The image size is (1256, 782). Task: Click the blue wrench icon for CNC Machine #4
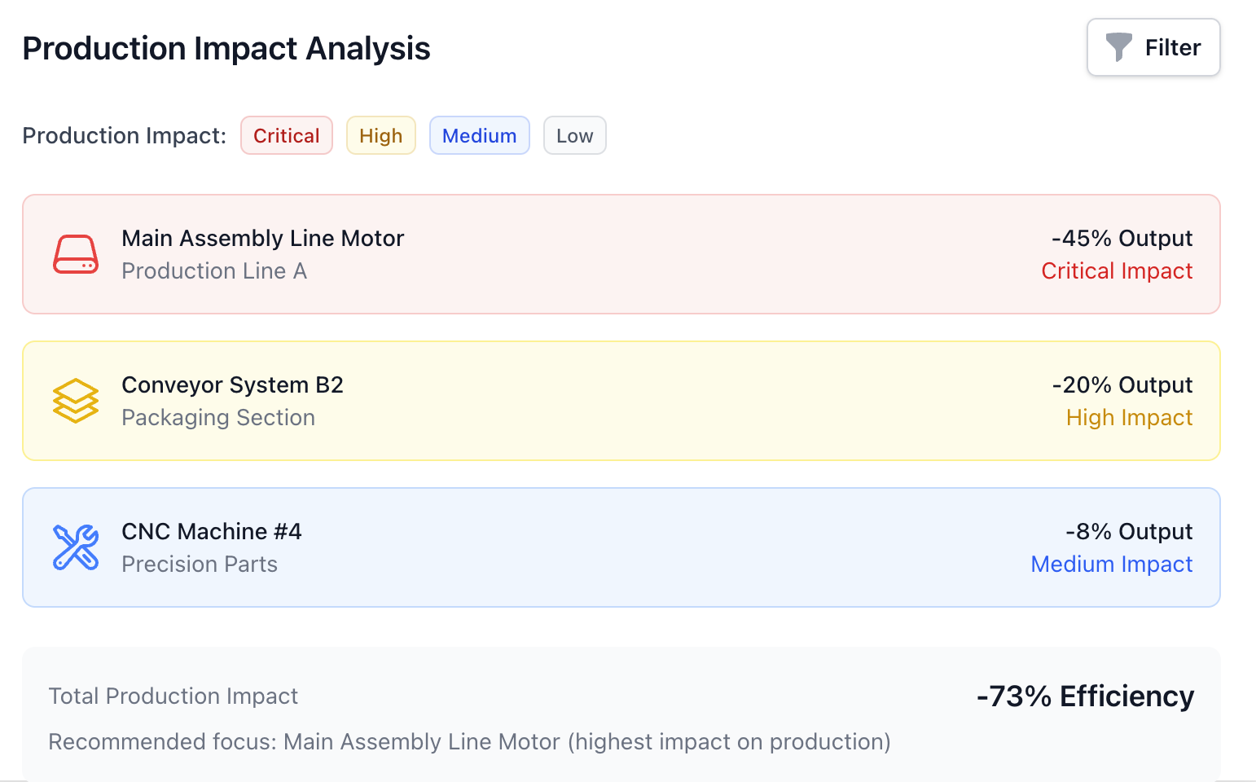click(x=76, y=547)
